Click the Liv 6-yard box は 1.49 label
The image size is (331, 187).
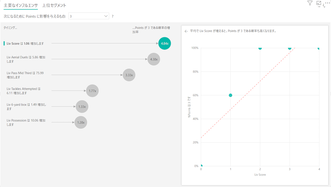(26, 107)
